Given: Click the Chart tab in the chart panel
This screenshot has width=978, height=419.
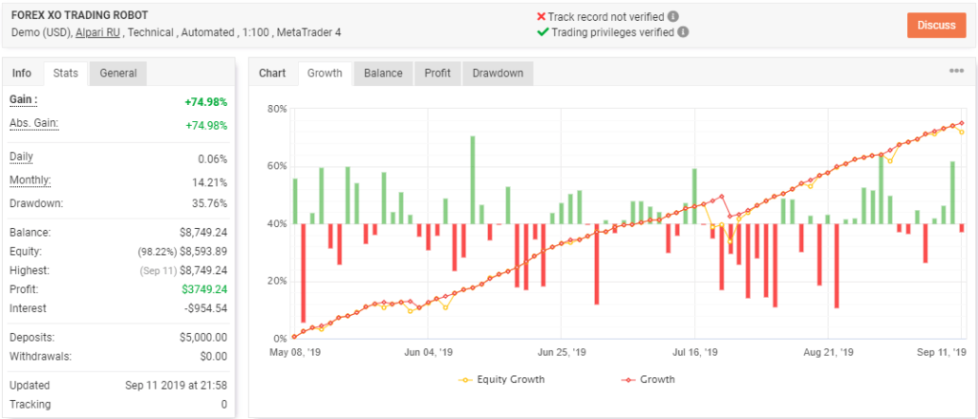Looking at the screenshot, I should tap(272, 73).
